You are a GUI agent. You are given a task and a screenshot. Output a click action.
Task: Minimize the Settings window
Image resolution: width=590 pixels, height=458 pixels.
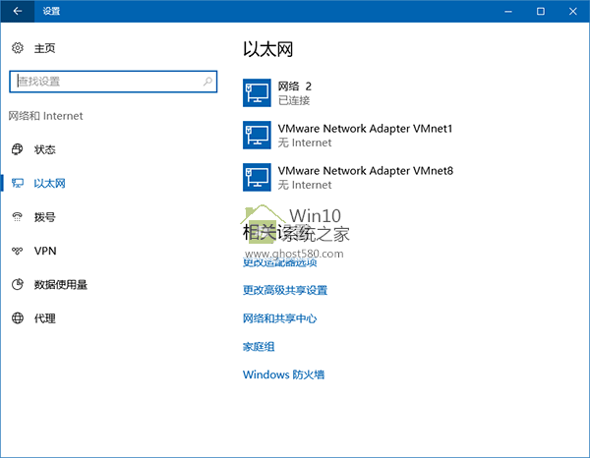tap(508, 11)
